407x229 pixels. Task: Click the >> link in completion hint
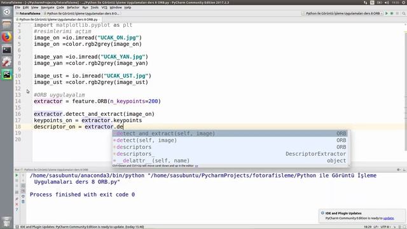pyautogui.click(x=197, y=165)
